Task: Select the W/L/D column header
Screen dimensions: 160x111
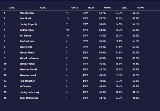Action: coord(91,8)
